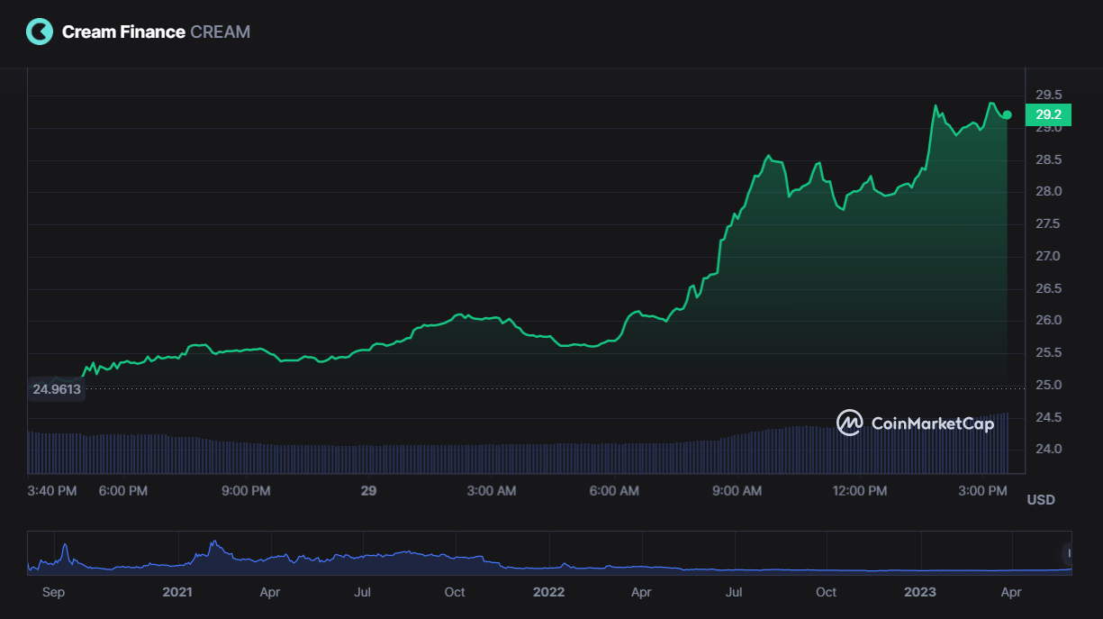Click the 3:00 AM time label
Image resolution: width=1103 pixels, height=619 pixels.
click(x=492, y=491)
